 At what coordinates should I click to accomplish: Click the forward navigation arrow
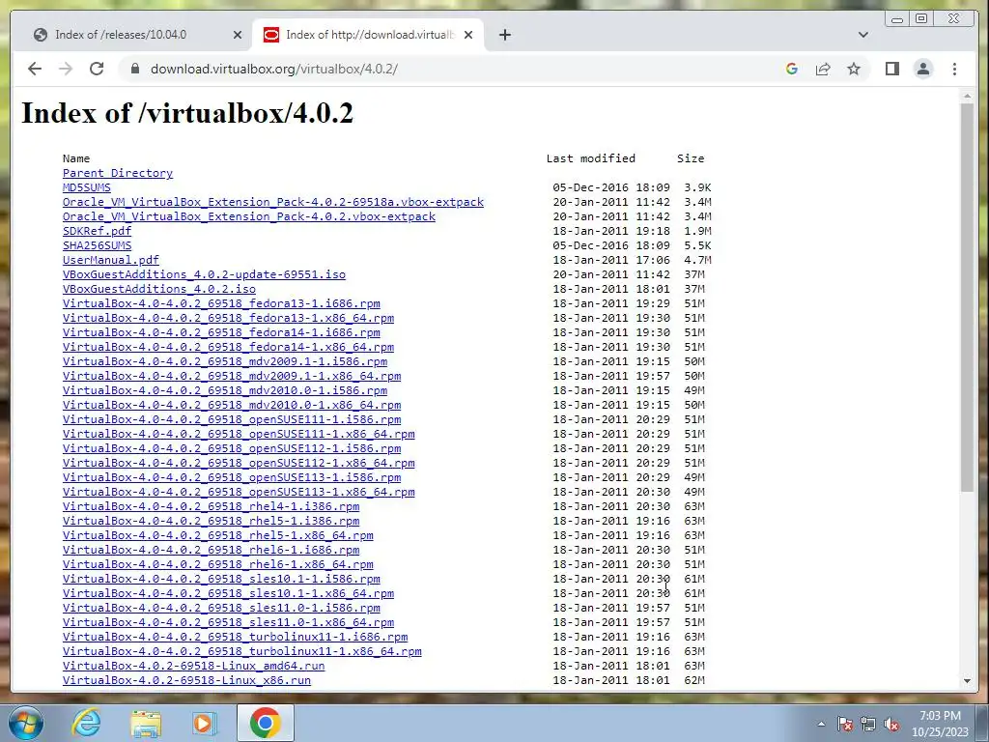(x=66, y=69)
